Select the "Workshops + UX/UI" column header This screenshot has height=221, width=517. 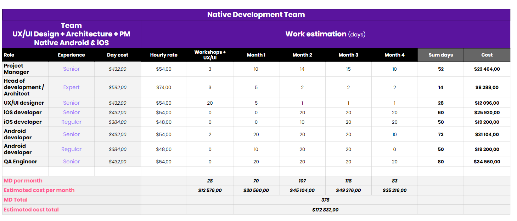[209, 55]
